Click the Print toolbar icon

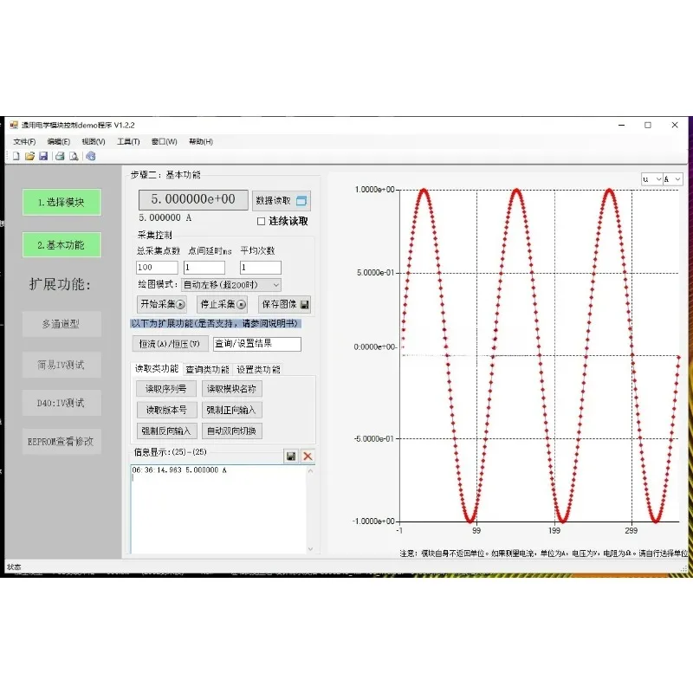pos(60,156)
